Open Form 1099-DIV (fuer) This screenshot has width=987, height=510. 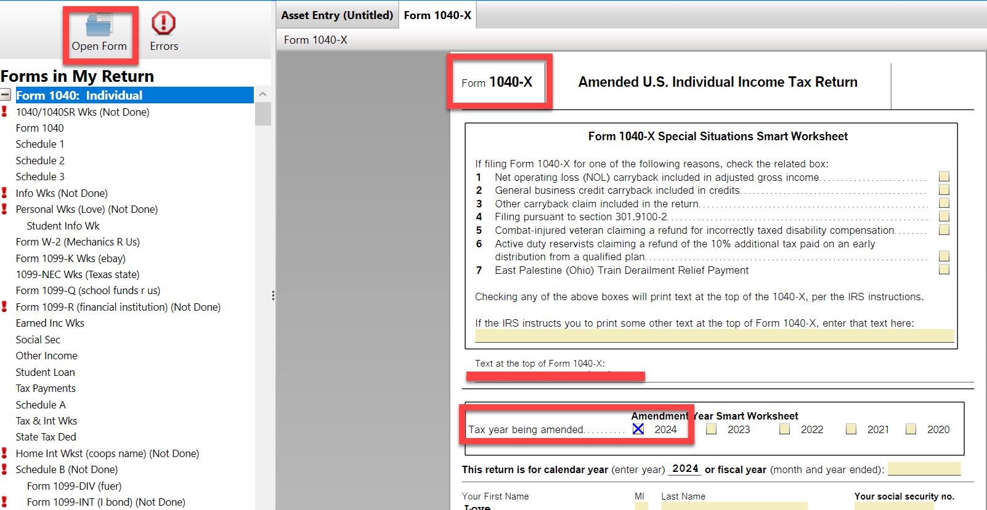pos(74,486)
